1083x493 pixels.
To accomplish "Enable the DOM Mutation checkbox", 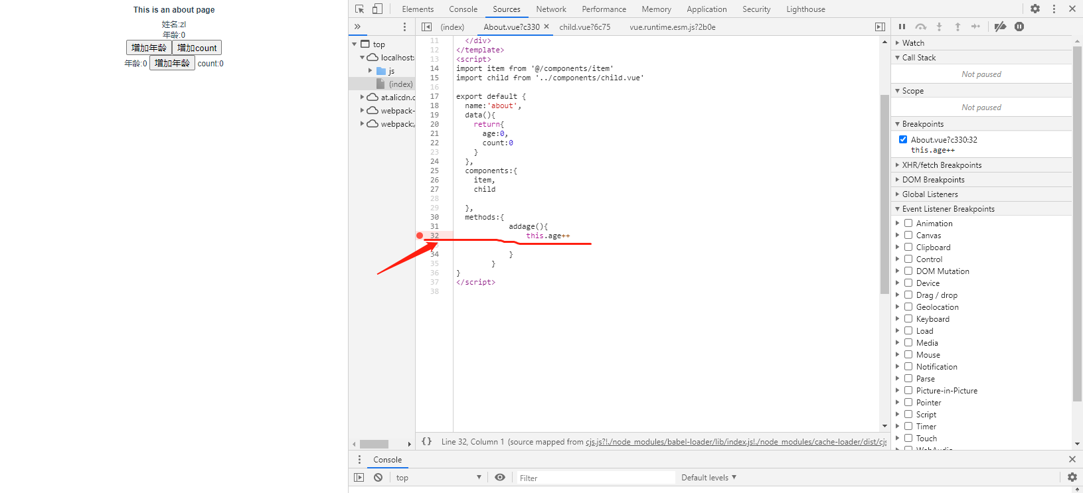I will pyautogui.click(x=908, y=271).
